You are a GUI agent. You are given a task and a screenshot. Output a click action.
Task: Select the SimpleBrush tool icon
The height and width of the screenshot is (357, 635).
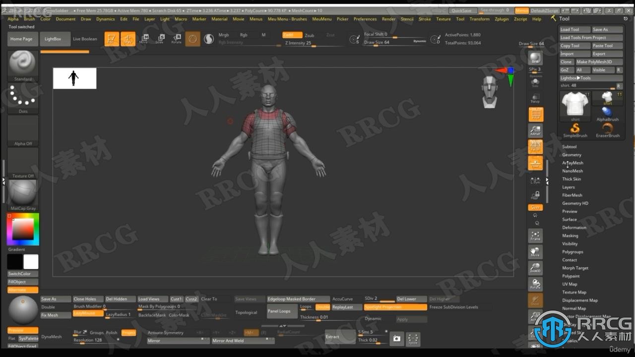(575, 130)
